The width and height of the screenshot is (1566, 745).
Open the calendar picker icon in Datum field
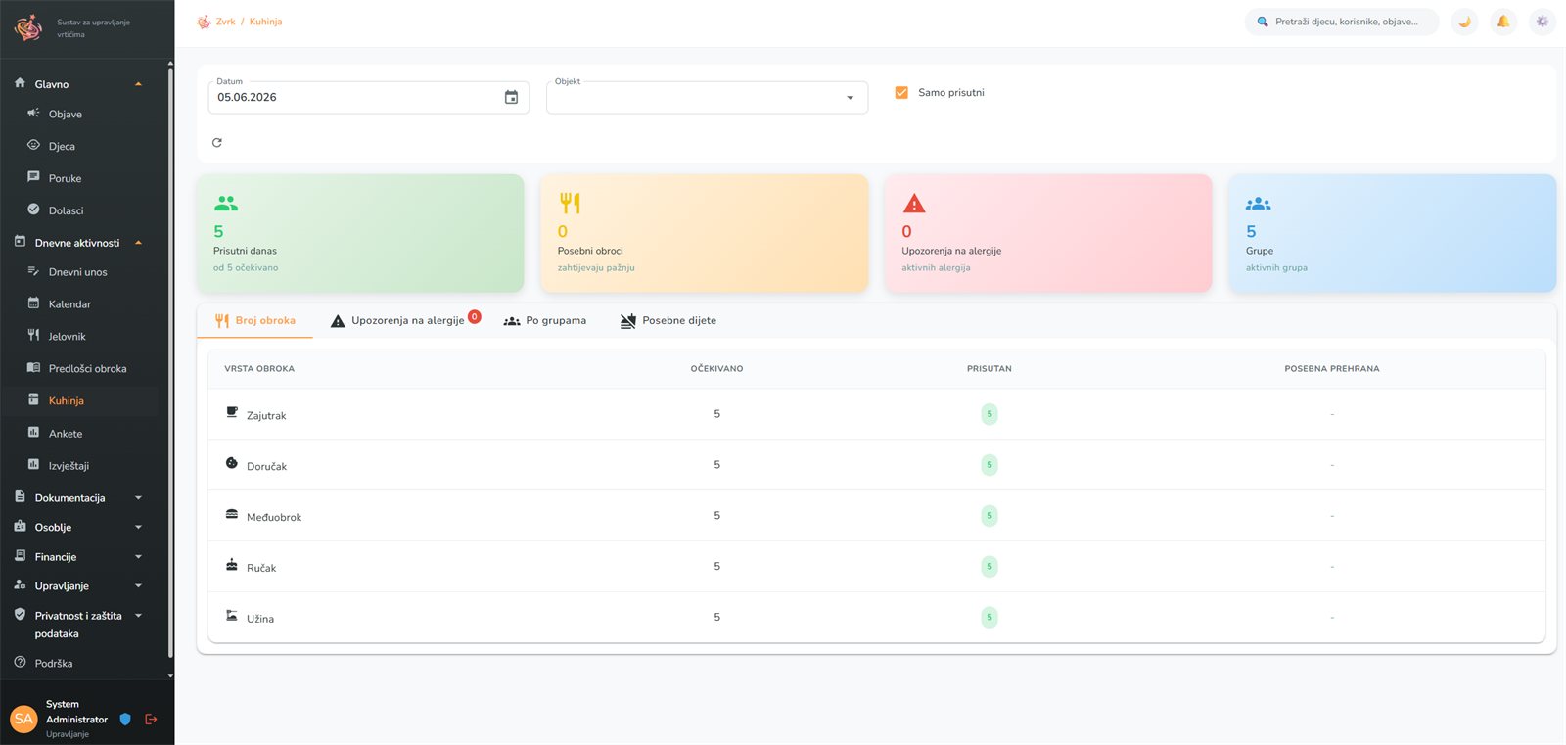coord(511,97)
